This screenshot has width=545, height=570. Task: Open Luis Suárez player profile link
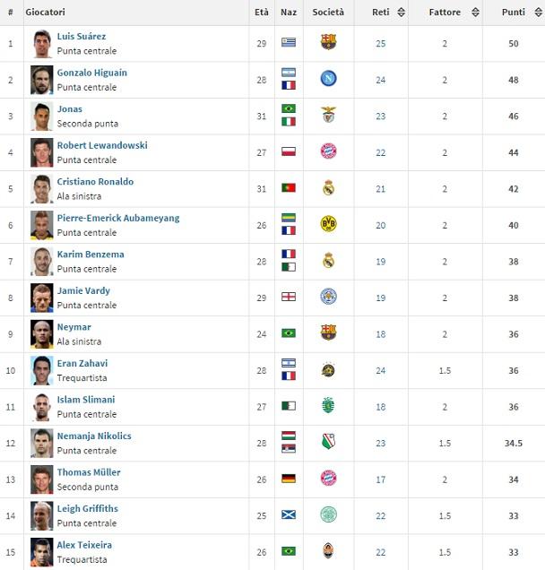pos(82,37)
